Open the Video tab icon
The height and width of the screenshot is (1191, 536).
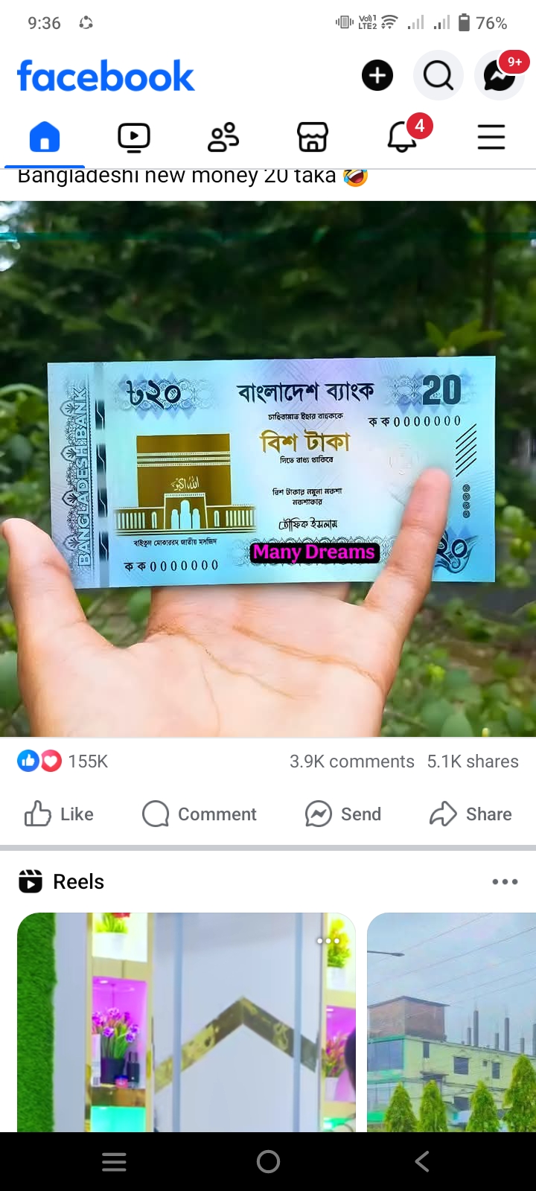(x=134, y=137)
